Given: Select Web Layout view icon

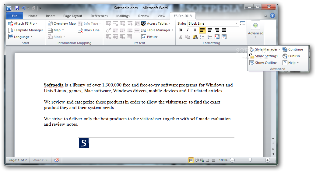Looking at the screenshot, I should click(x=202, y=160).
